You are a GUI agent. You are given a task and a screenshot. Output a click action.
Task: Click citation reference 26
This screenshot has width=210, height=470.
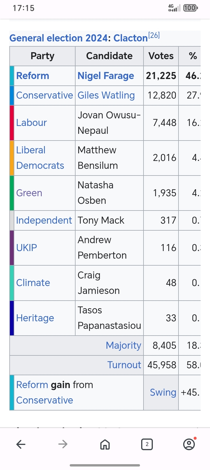tap(154, 35)
